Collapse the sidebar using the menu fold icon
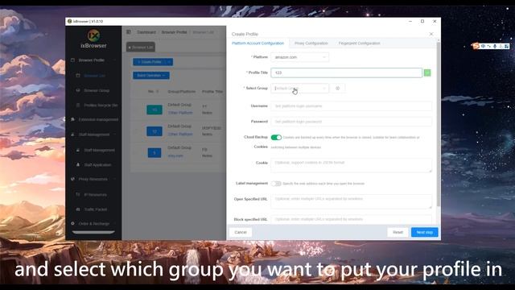This screenshot has height=290, width=515. coord(129,32)
